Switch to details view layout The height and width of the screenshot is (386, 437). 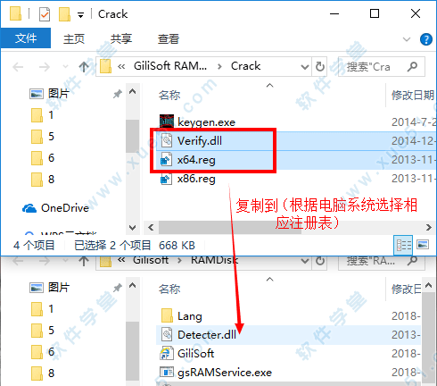(x=403, y=246)
